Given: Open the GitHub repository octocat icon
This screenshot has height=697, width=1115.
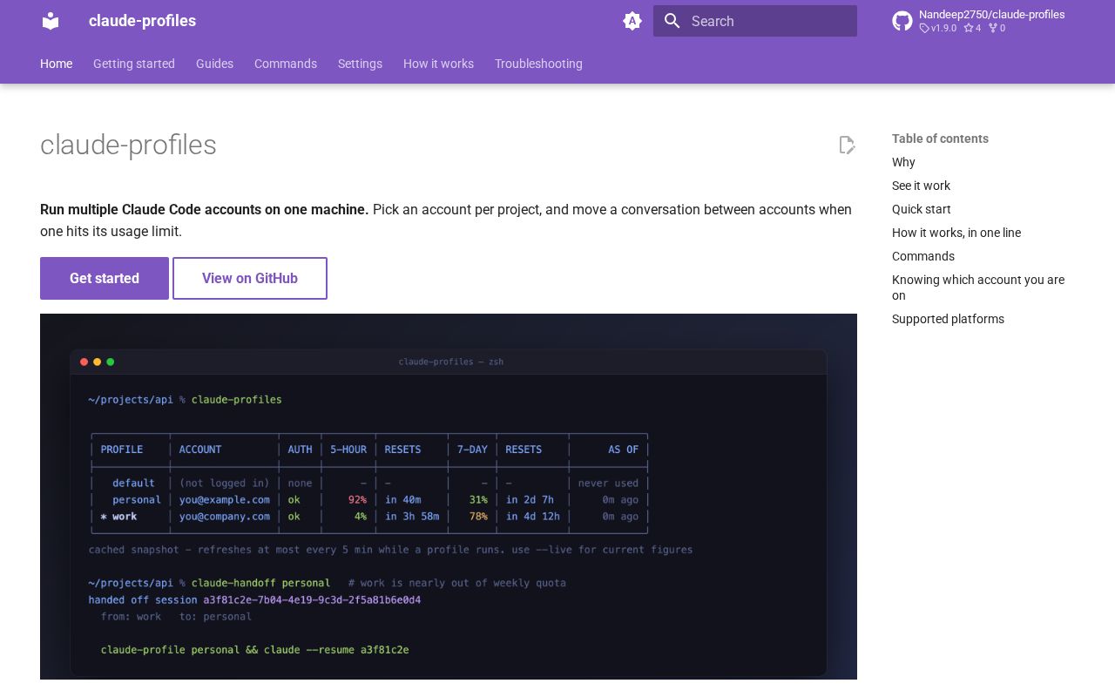Looking at the screenshot, I should point(902,21).
